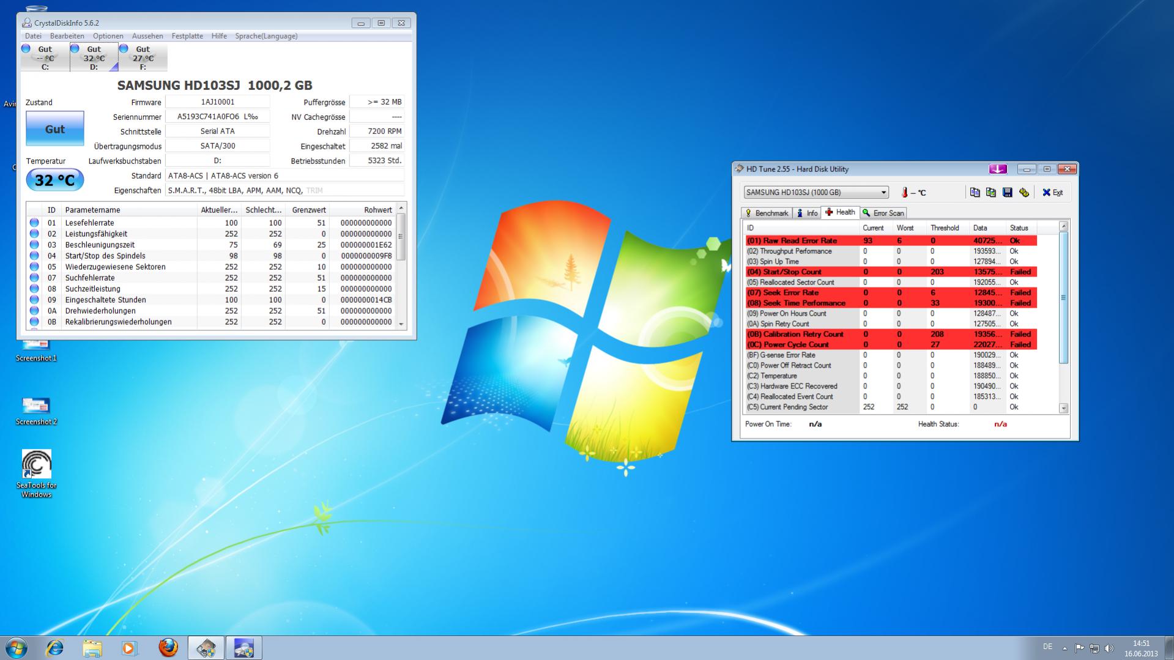Click the Übertragungsmodus field showing SATA/300

click(217, 146)
